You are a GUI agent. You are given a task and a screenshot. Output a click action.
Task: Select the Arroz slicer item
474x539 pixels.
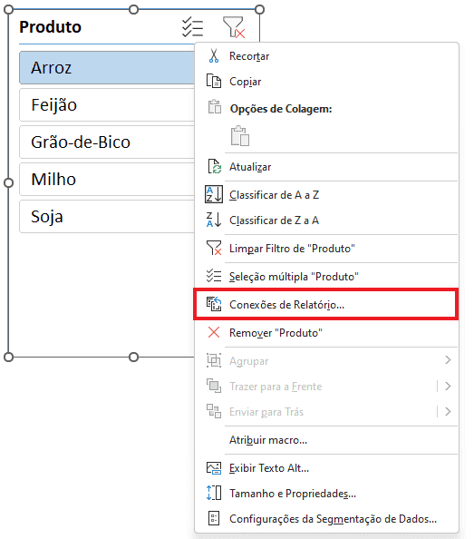coord(107,68)
